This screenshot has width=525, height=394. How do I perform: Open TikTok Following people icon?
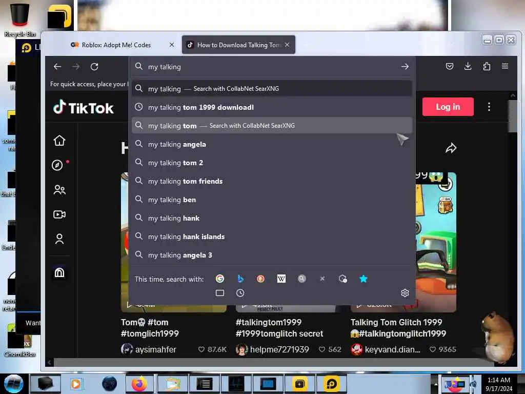[x=59, y=190]
